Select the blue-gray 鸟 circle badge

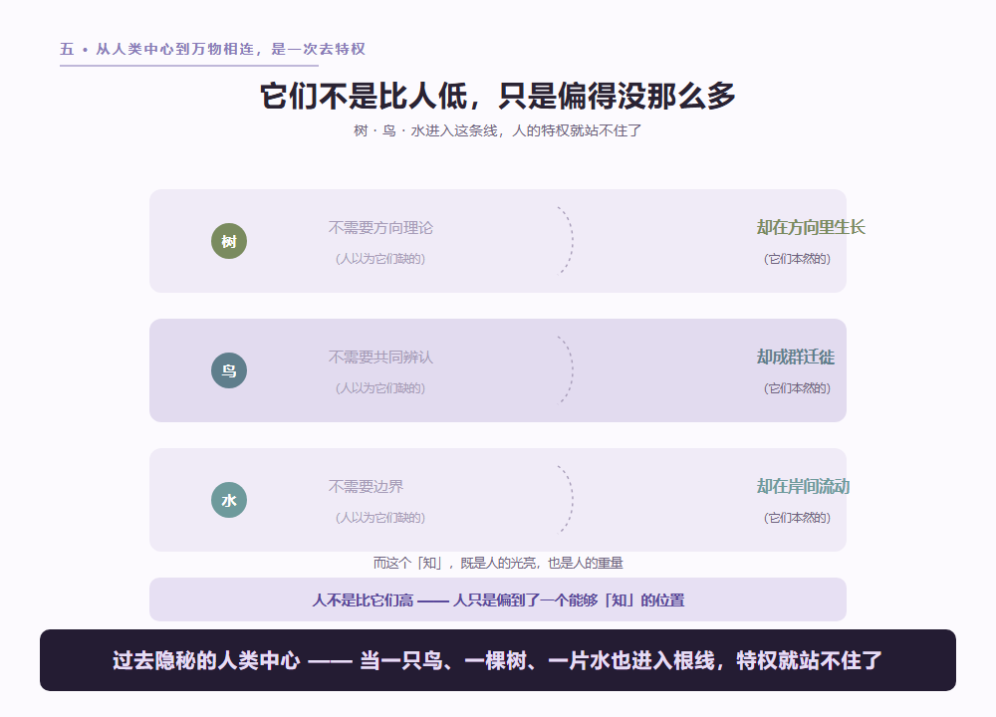229,370
